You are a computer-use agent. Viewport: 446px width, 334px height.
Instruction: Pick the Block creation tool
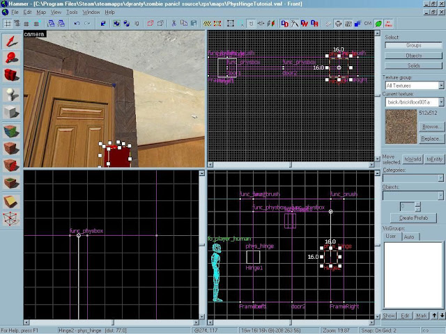click(11, 112)
